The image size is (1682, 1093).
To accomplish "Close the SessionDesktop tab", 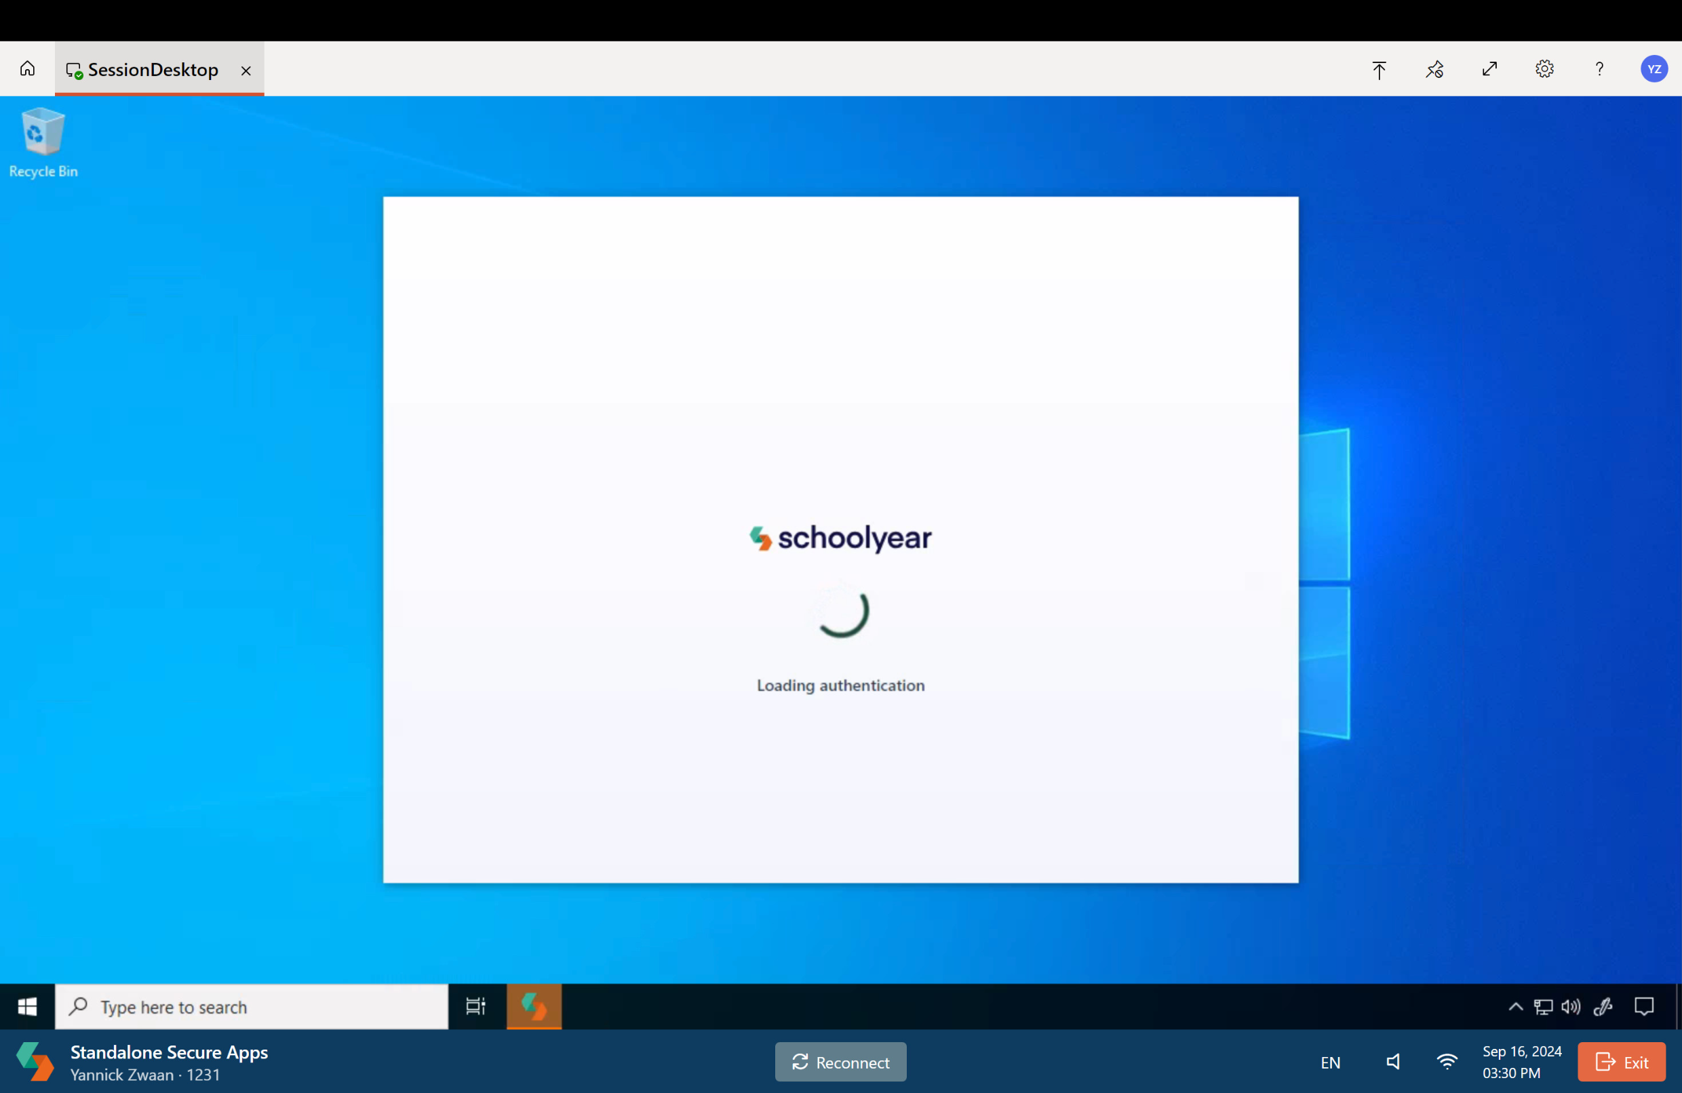I will click(246, 70).
